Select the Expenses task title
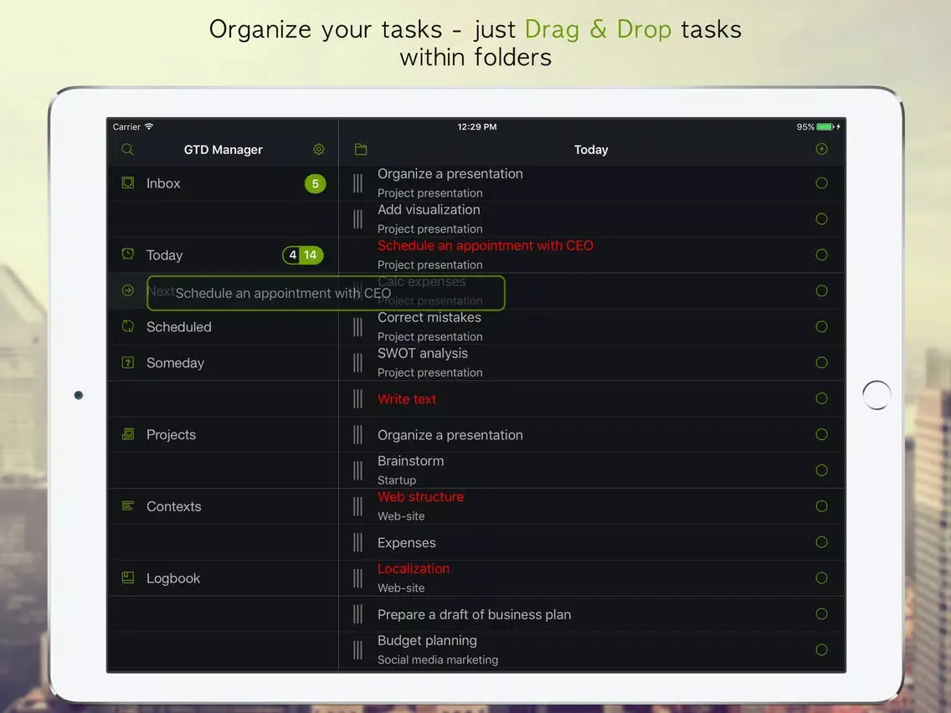 [x=406, y=542]
